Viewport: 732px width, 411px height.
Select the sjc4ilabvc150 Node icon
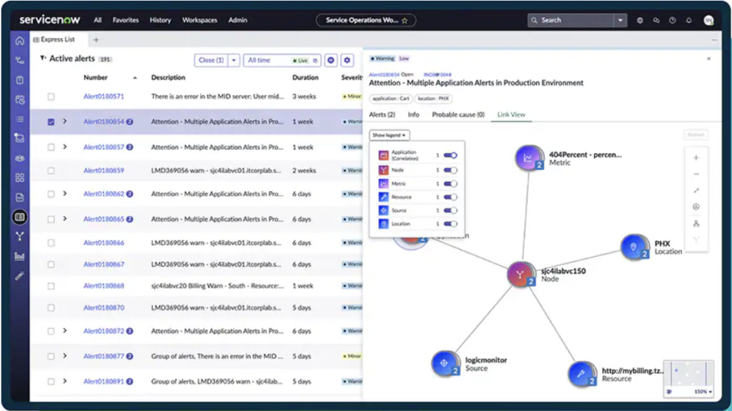point(520,274)
